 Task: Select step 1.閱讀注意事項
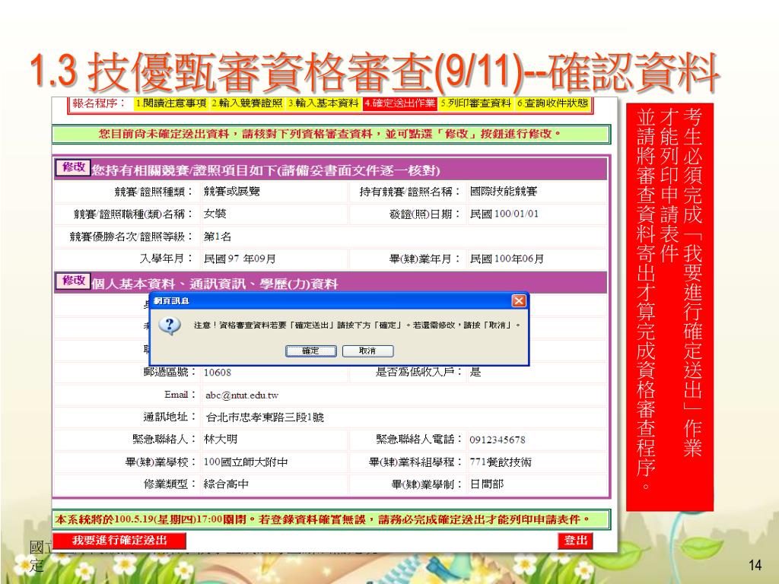171,103
